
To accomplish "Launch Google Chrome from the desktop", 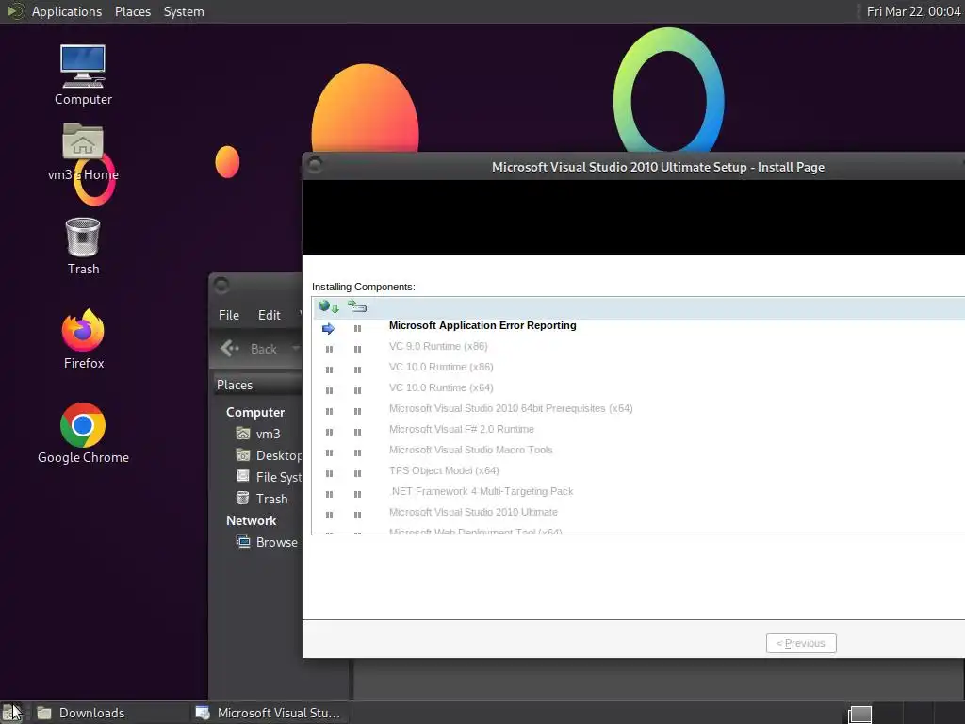I will [83, 434].
